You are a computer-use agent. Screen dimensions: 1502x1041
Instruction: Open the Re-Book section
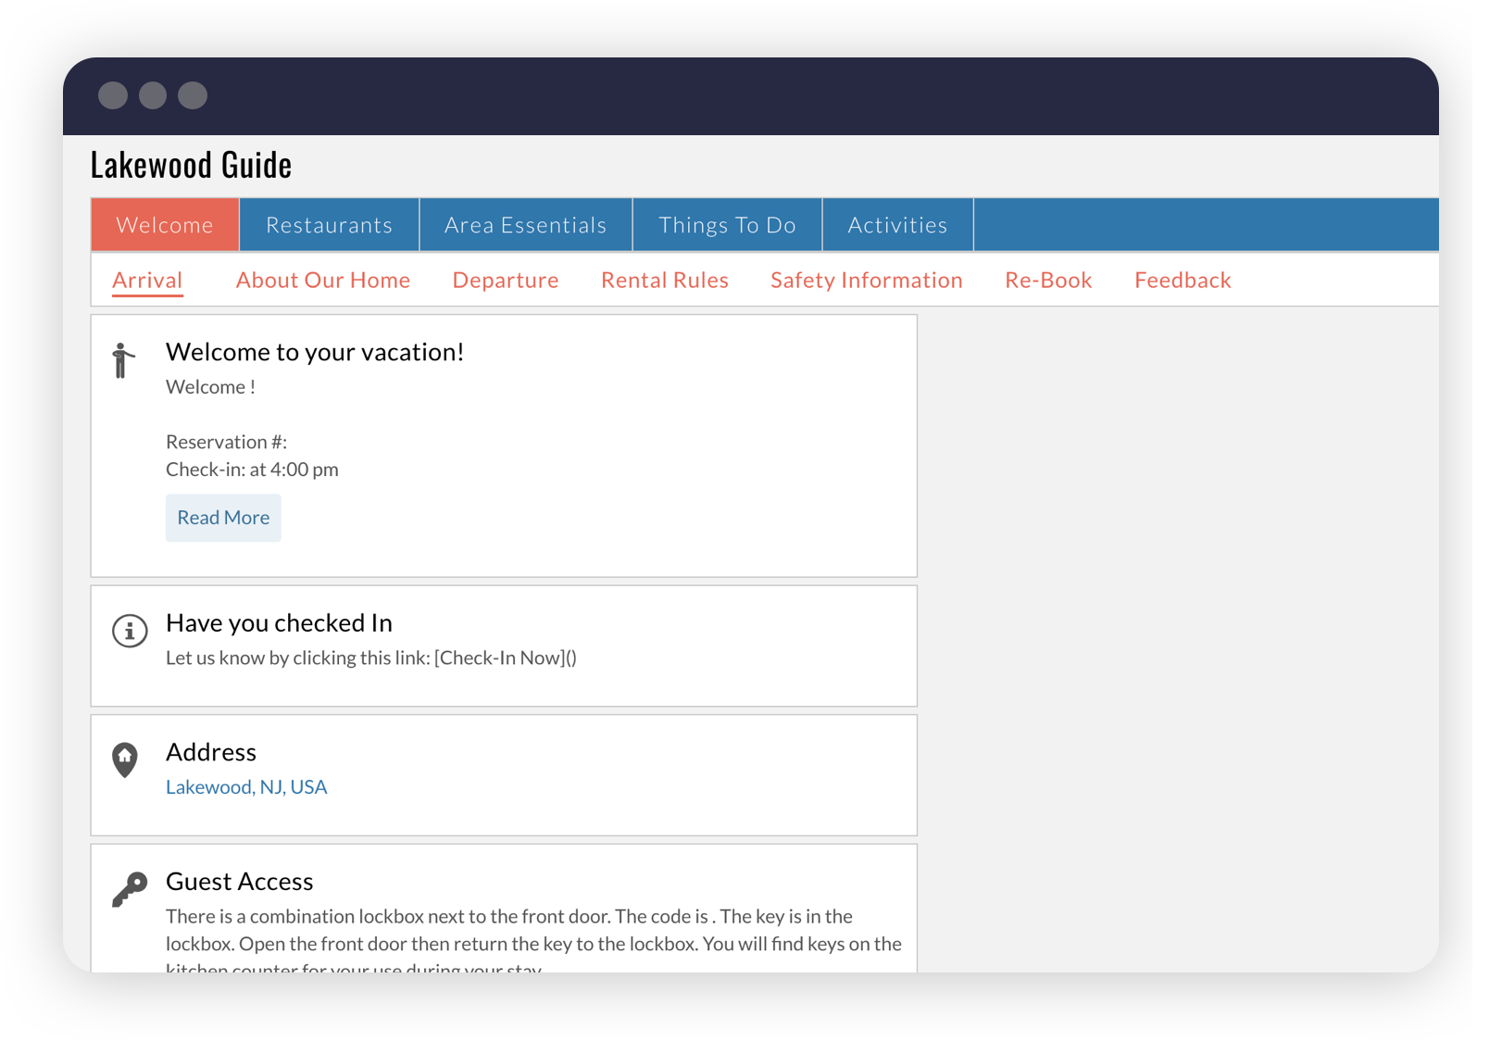click(x=1048, y=280)
